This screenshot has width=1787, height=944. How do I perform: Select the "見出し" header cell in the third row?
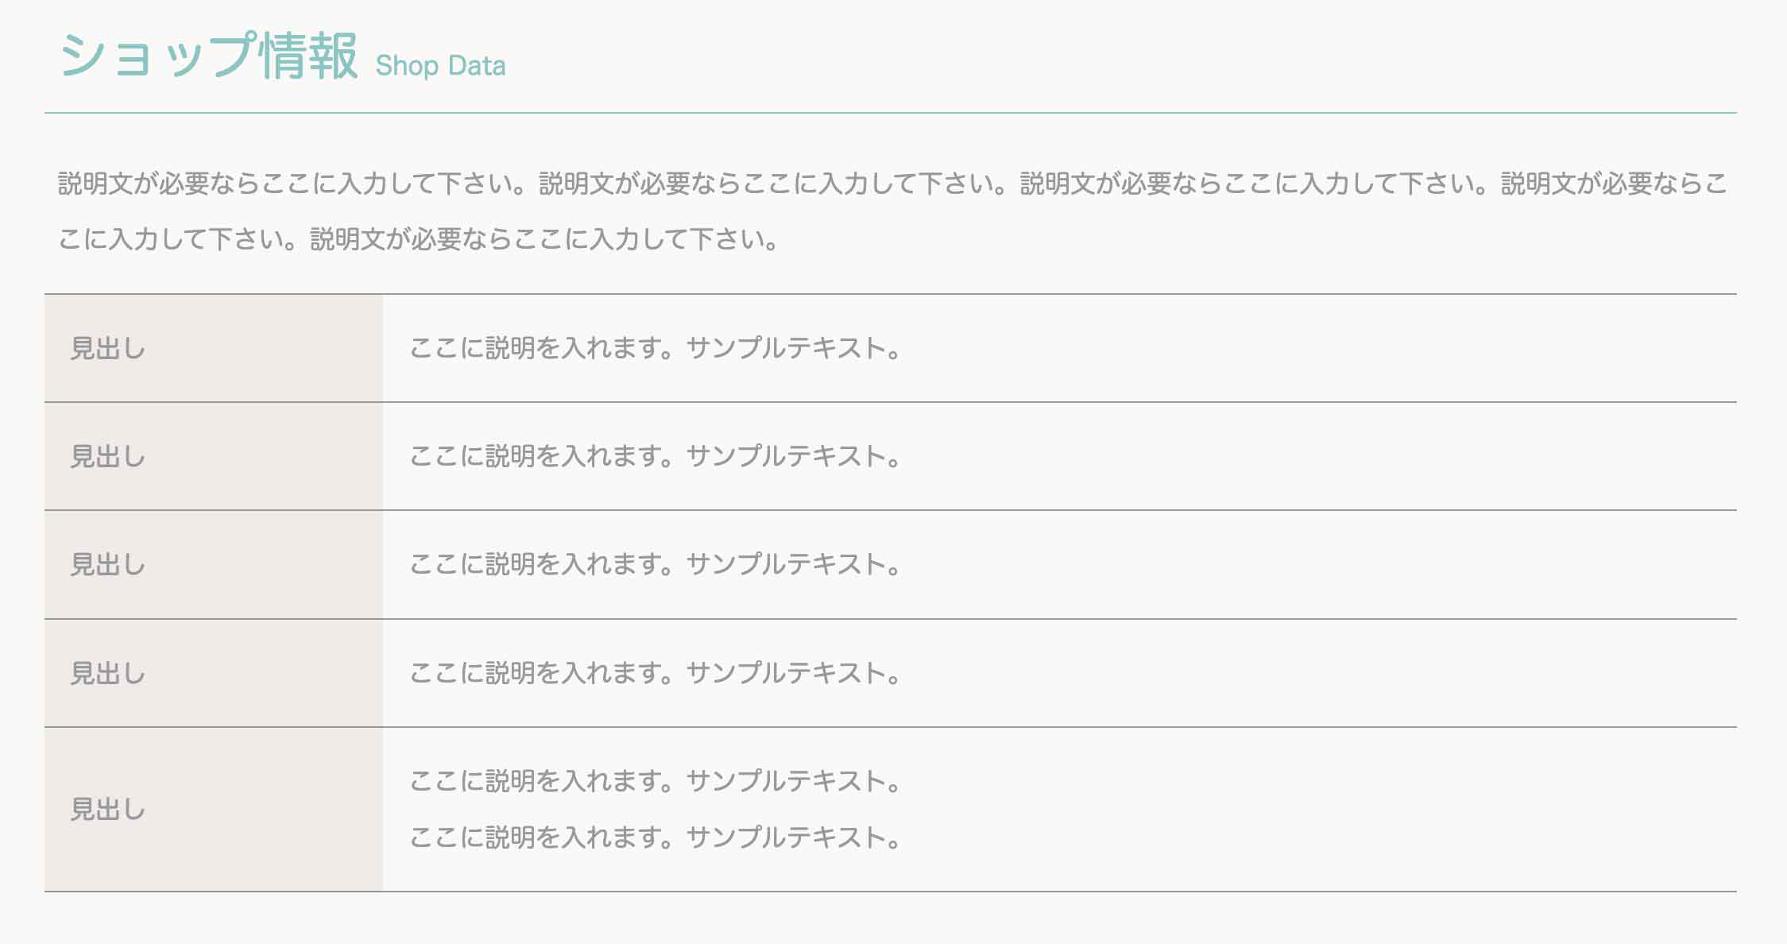[x=108, y=564]
